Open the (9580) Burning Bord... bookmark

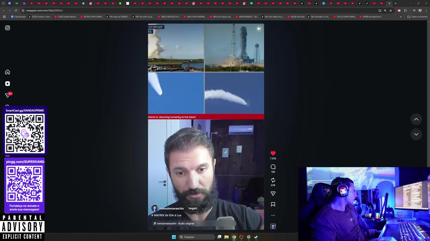(371, 16)
